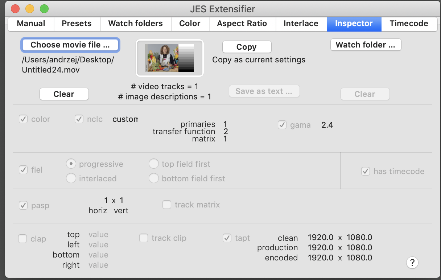441x280 pixels.
Task: Select the interlaced radio button
Action: click(71, 178)
